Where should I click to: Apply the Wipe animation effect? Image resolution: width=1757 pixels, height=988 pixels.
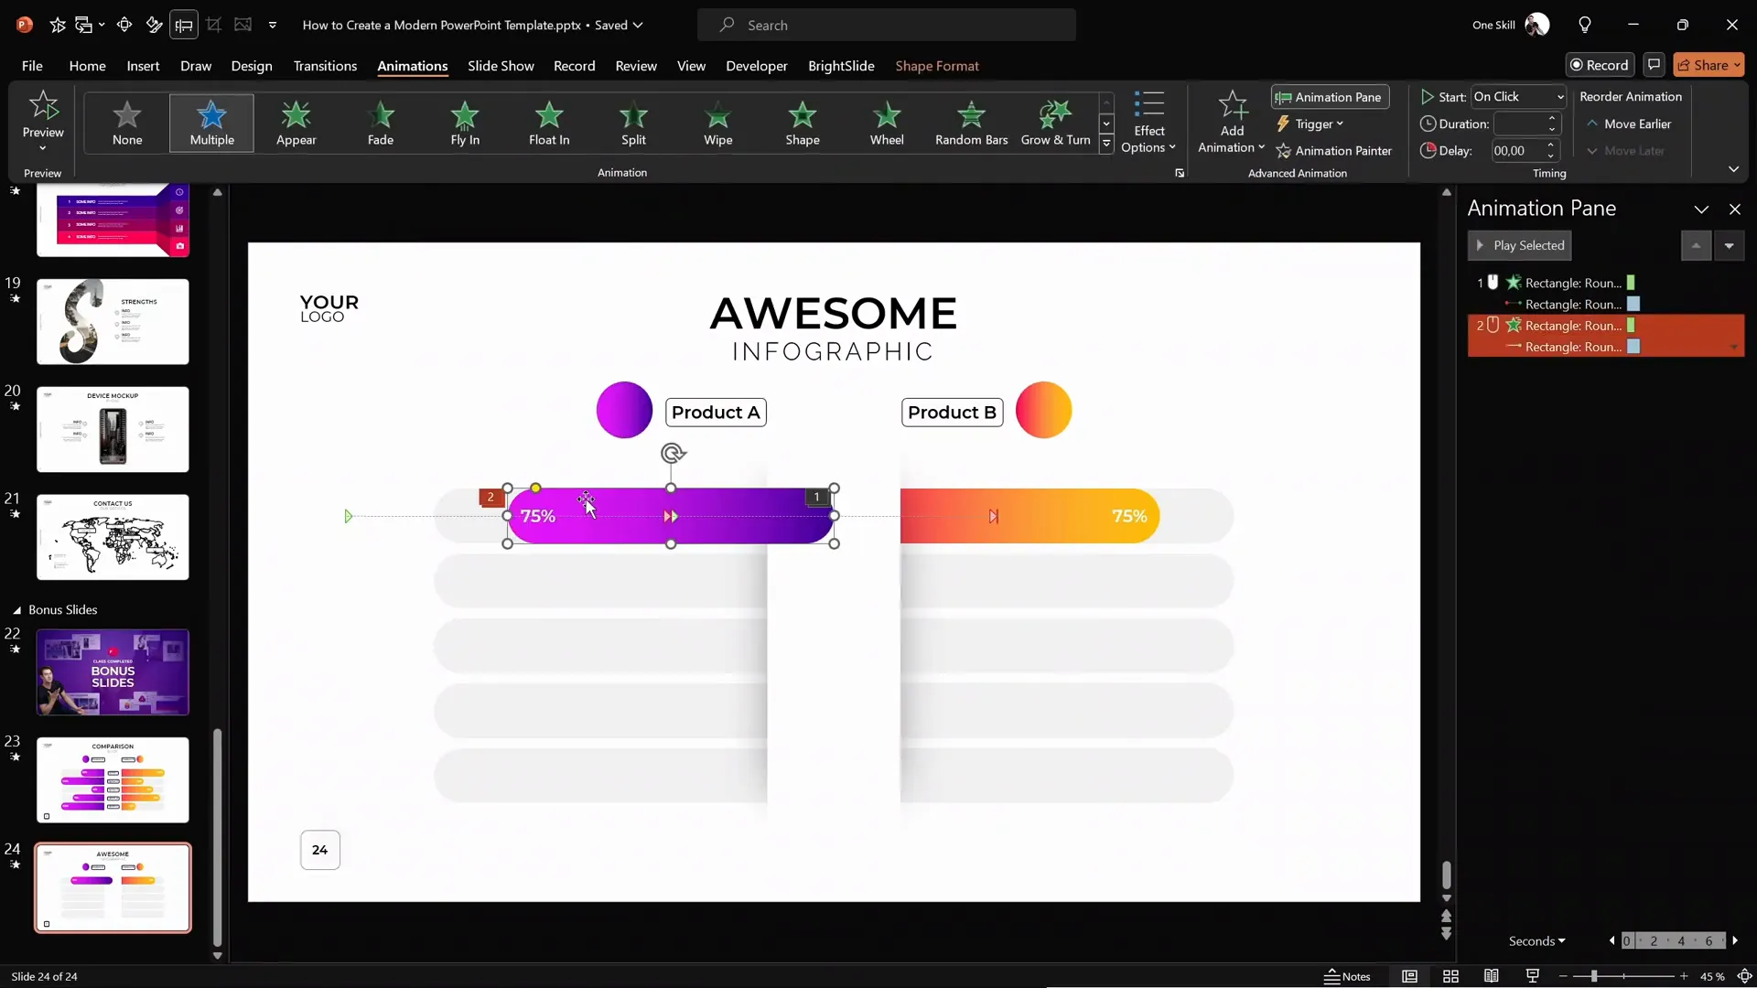point(718,123)
